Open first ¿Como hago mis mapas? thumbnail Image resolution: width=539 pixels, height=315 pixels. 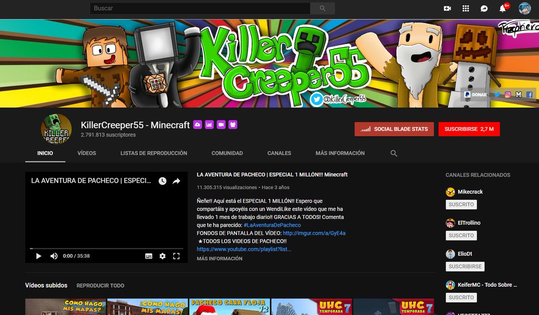tap(66, 307)
